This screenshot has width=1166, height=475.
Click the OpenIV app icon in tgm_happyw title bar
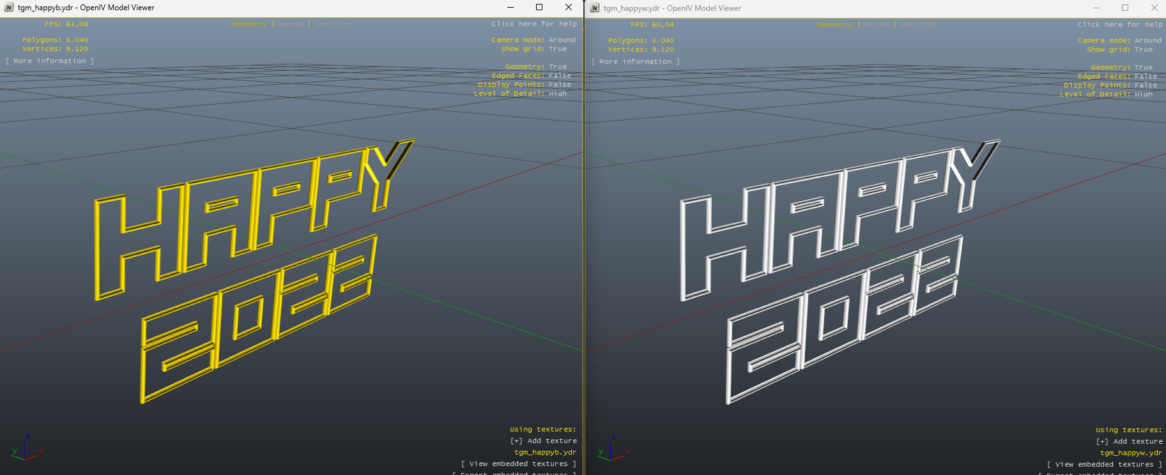coord(595,8)
